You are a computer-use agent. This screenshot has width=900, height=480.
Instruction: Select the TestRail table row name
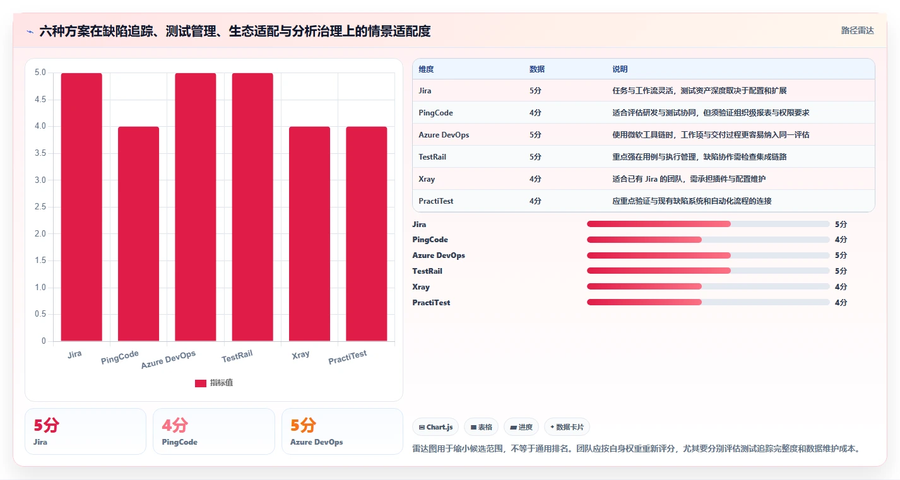(432, 157)
